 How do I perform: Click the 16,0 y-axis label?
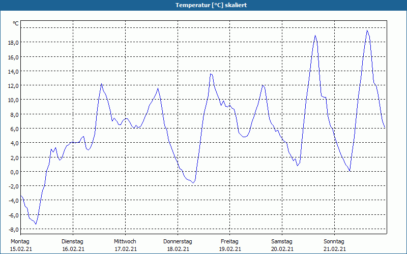tap(13, 57)
